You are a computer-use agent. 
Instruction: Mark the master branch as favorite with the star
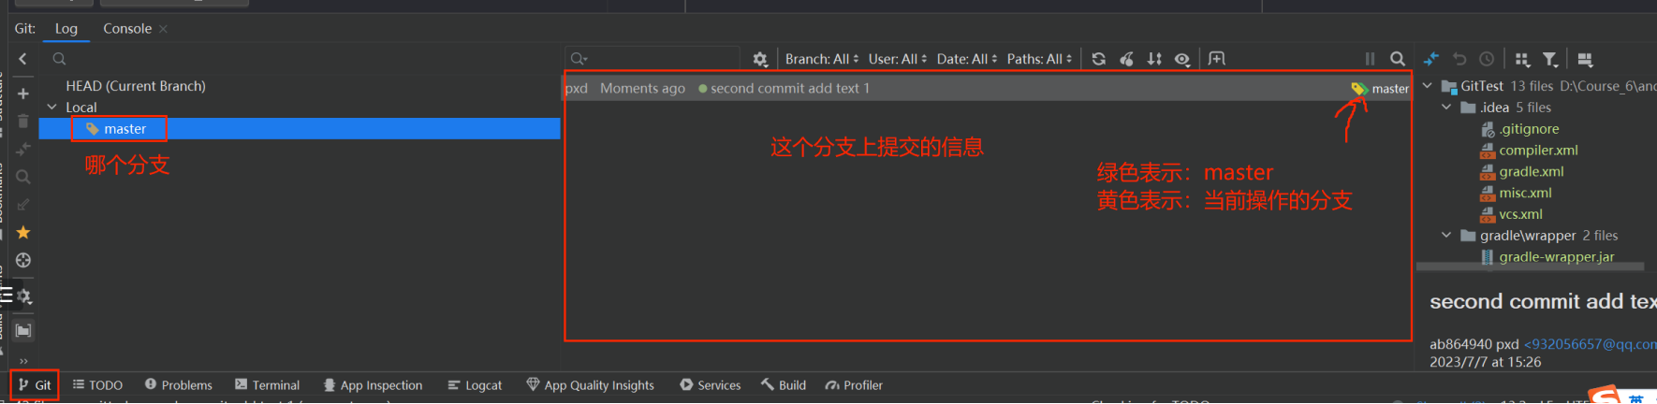point(23,232)
